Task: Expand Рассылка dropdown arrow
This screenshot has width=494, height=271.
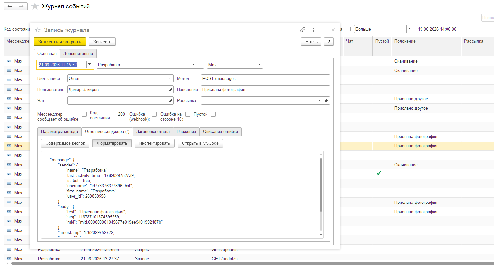Action: click(x=320, y=100)
